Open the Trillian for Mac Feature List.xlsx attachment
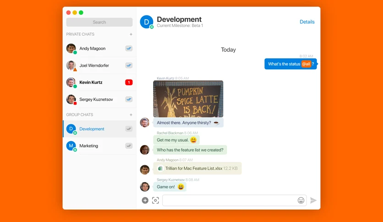The image size is (383, 222). pos(197,168)
